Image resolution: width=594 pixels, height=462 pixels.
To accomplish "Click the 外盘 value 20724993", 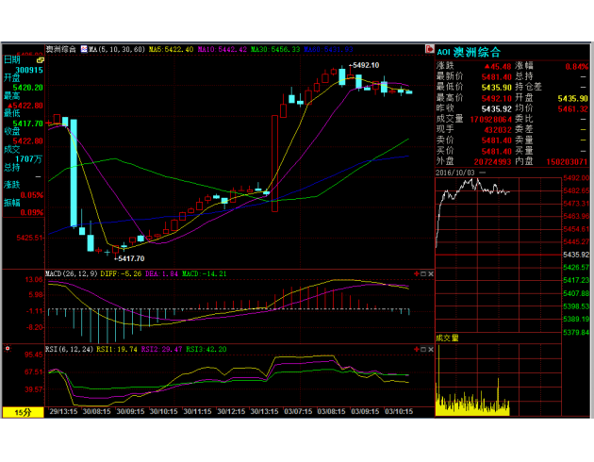I will tap(493, 162).
